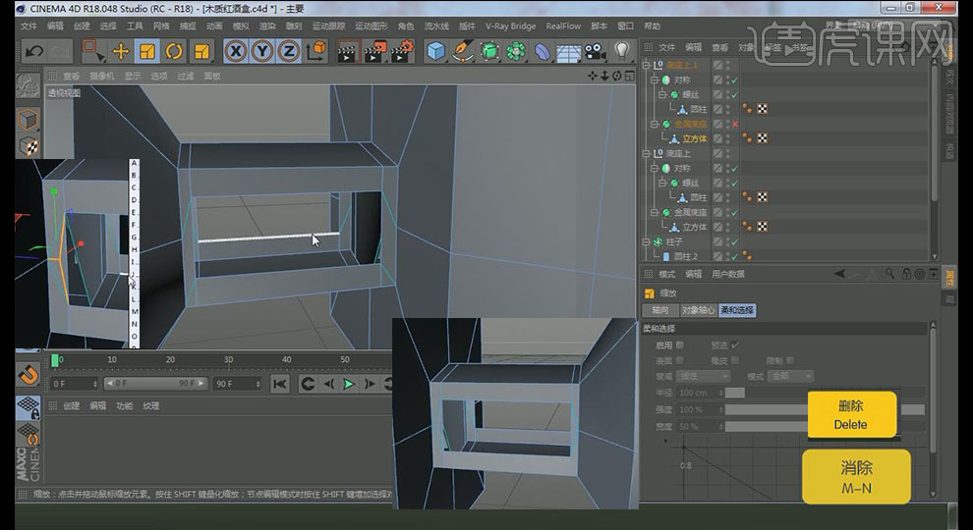The image size is (973, 530).
Task: Add a Camera object
Action: click(x=595, y=51)
